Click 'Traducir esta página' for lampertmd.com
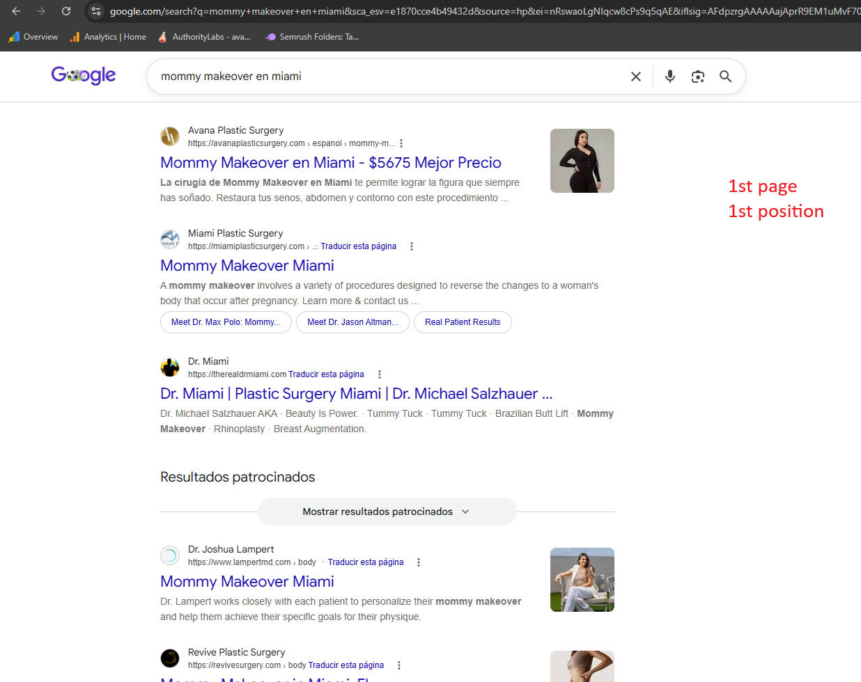Viewport: 861px width, 682px height. pyautogui.click(x=366, y=562)
